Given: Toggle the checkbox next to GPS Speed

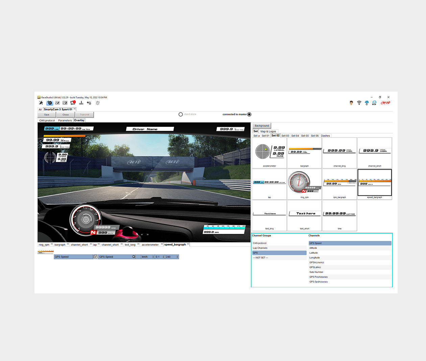Looking at the screenshot, I should pyautogui.click(x=95, y=257).
